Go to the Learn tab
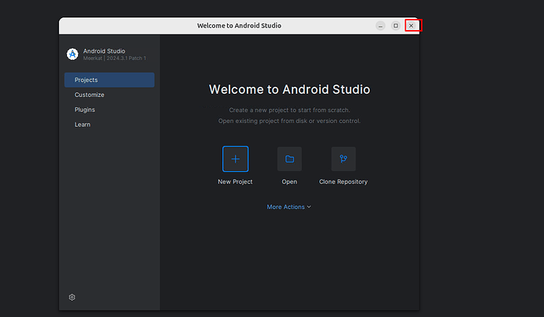The image size is (544, 317). (110, 125)
